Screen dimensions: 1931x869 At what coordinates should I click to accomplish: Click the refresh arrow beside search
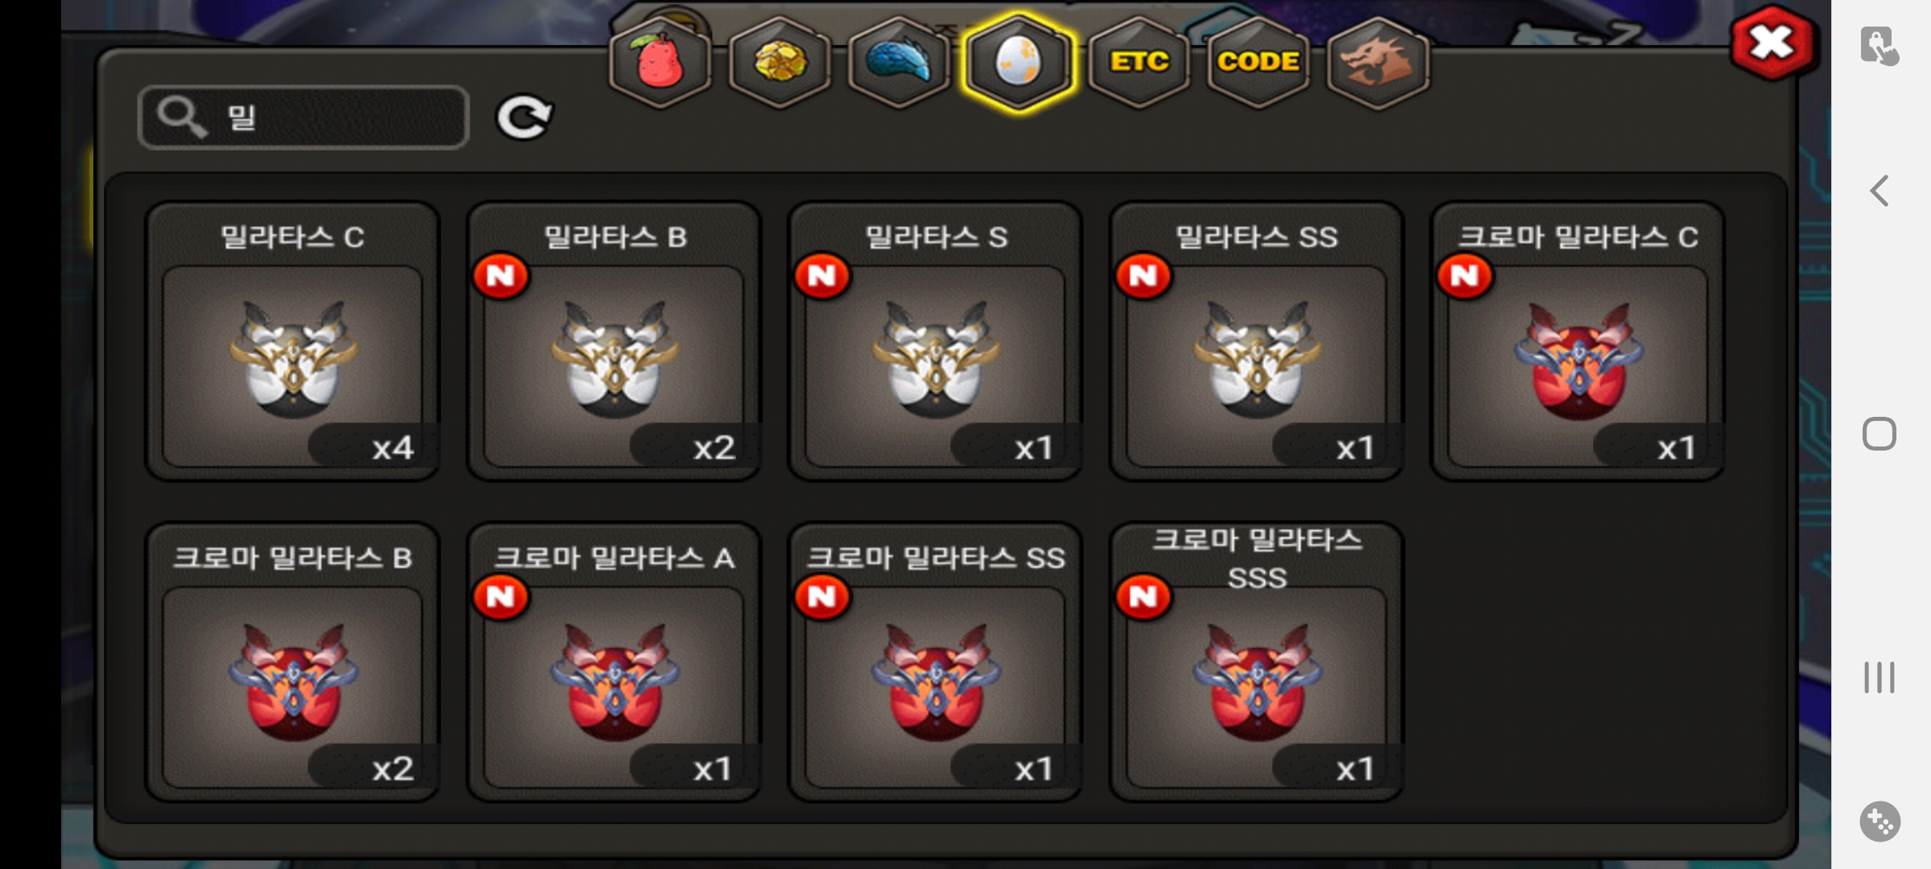(x=524, y=117)
